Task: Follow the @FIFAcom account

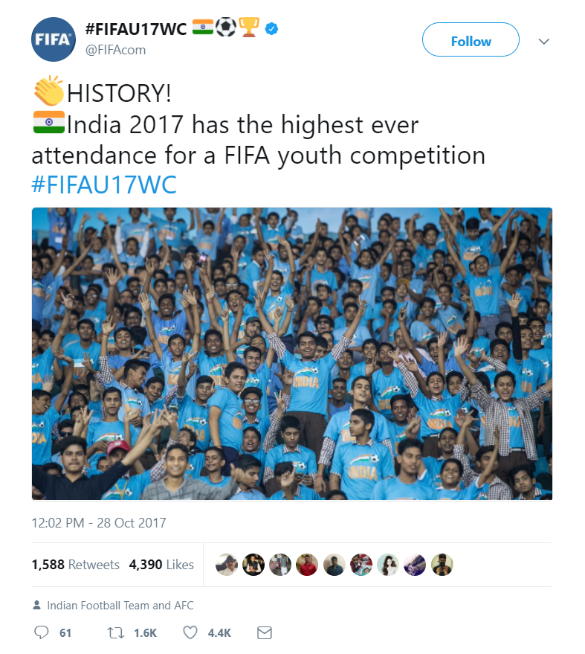Action: [x=471, y=39]
